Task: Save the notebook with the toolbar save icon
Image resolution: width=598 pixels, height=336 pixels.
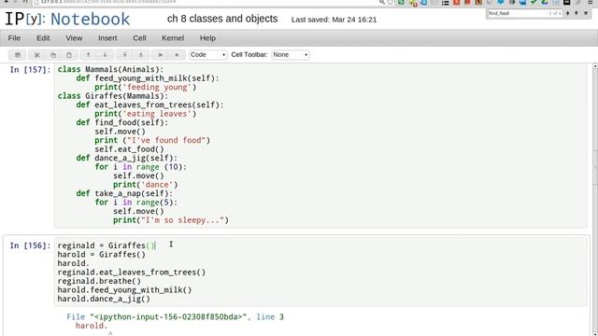Action: (18, 55)
